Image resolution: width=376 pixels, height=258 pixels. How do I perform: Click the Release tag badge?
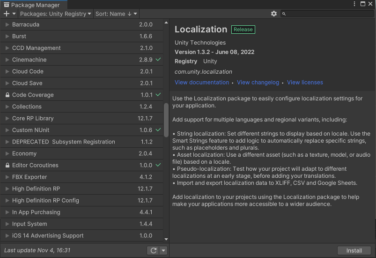click(243, 30)
